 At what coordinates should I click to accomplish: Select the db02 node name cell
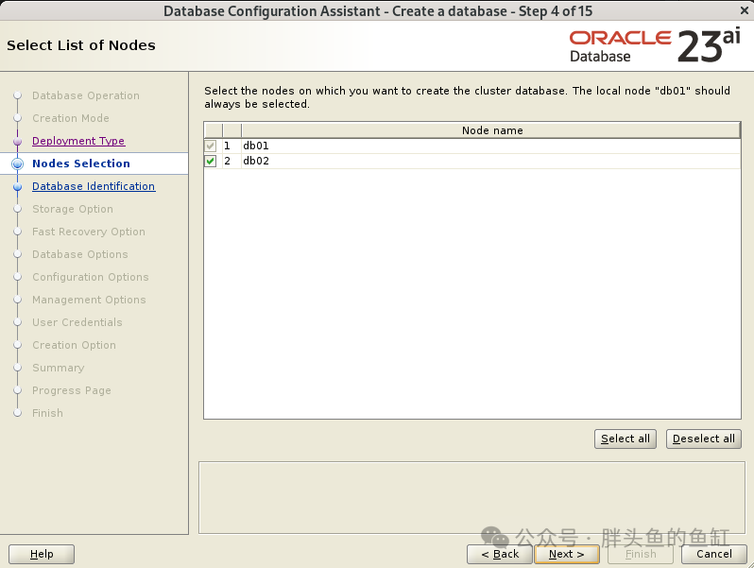coord(491,161)
